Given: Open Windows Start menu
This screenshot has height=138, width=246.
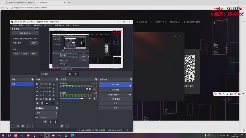Looking at the screenshot, I should pyautogui.click(x=3, y=135).
